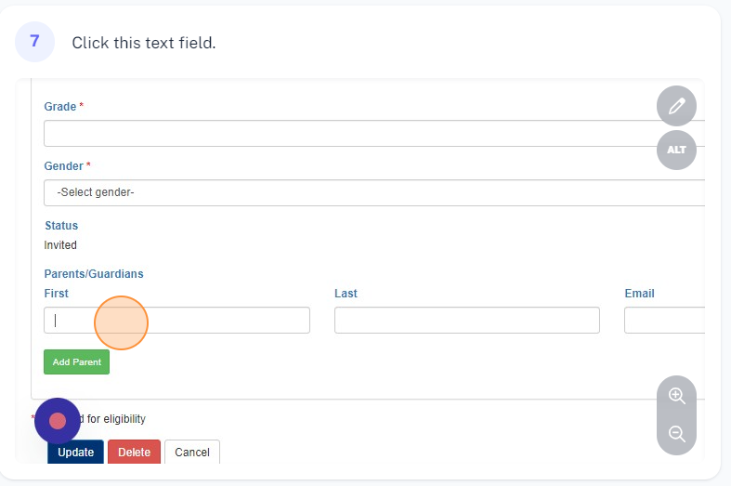Click the Cancel button
731x486 pixels.
[192, 453]
